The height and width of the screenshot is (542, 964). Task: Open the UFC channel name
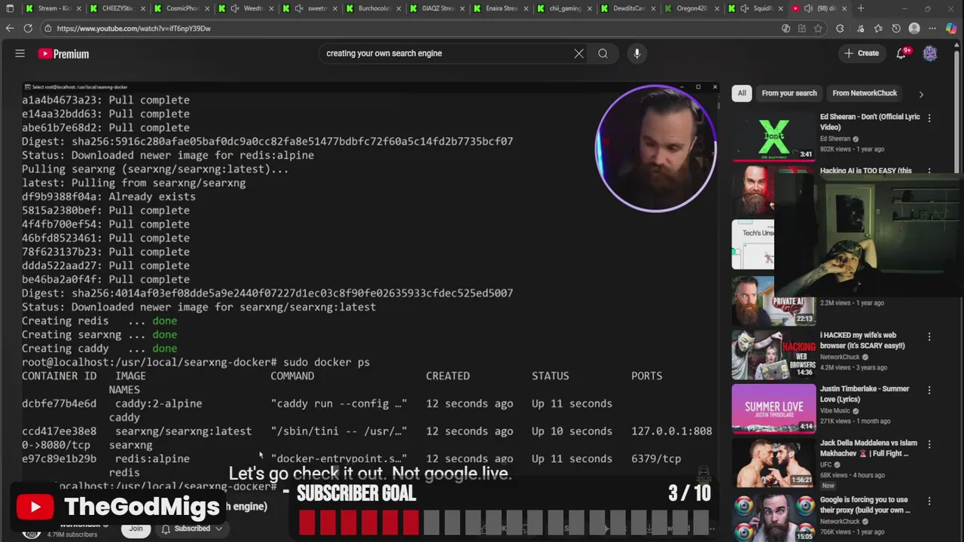pos(826,464)
